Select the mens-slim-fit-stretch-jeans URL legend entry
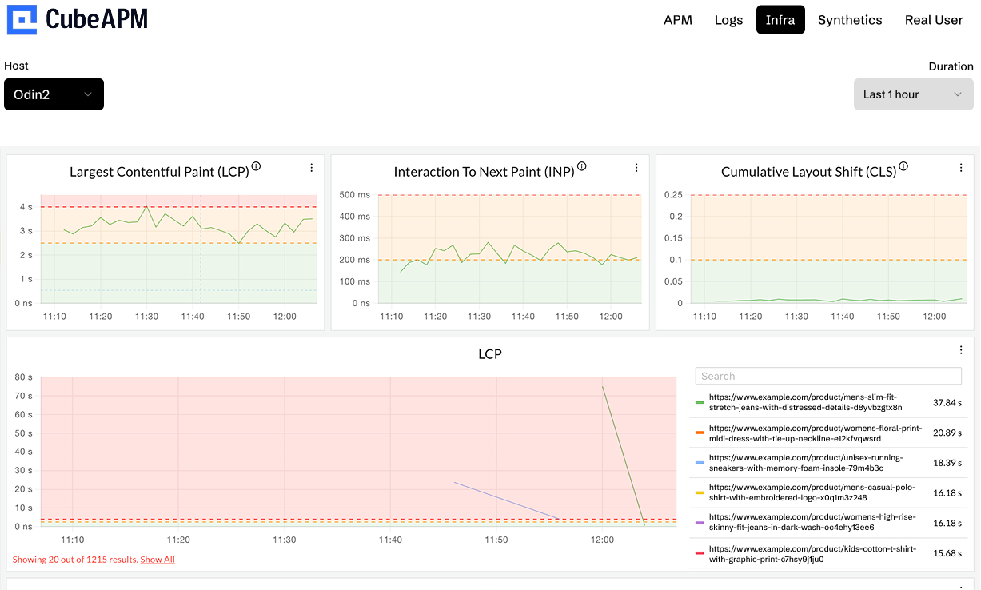The height and width of the screenshot is (590, 981). (805, 402)
